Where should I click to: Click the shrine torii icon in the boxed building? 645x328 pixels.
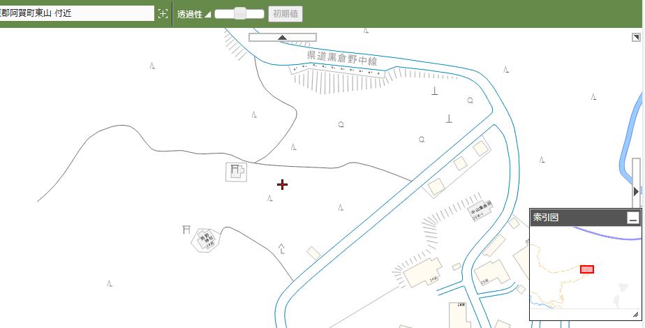click(x=236, y=170)
